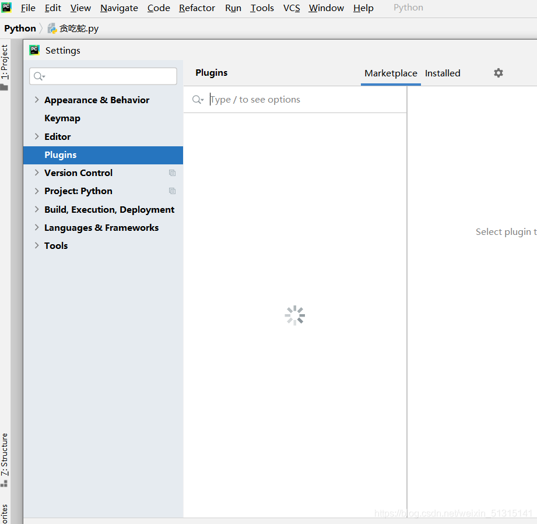Image resolution: width=537 pixels, height=524 pixels.
Task: Open the Refactor menu
Action: 197,8
